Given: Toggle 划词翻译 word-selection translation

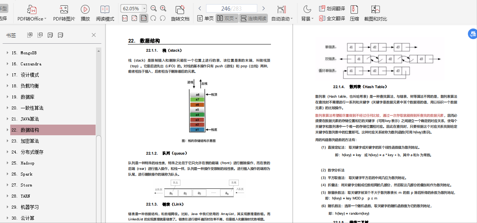Looking at the screenshot, I should pos(332,8).
